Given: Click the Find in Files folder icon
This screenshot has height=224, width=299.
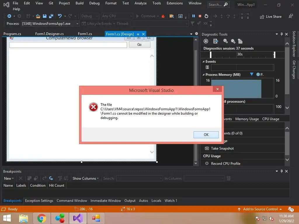Looking at the screenshot, I should (x=172, y=16).
